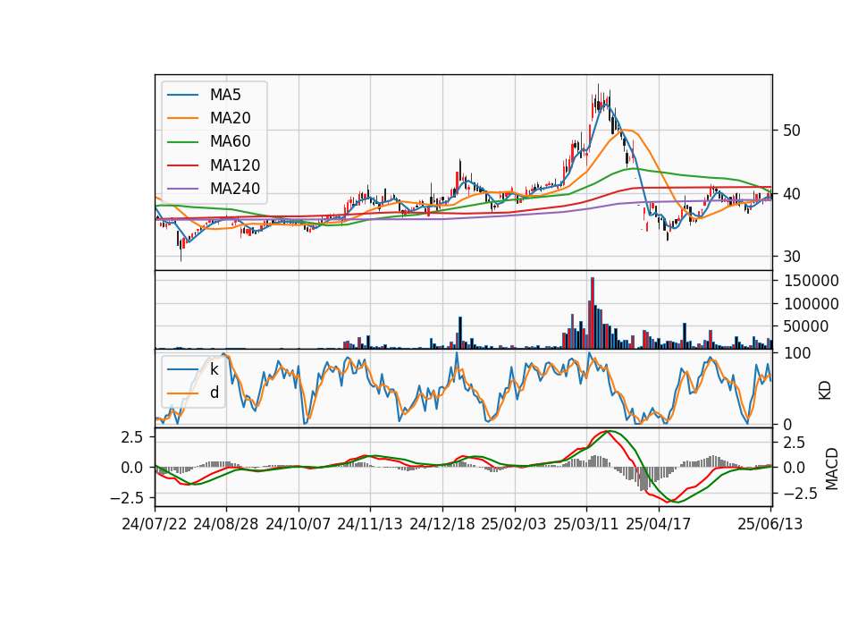858x617 pixels.
Task: Click the vertical KD axis title
Action: pos(825,391)
